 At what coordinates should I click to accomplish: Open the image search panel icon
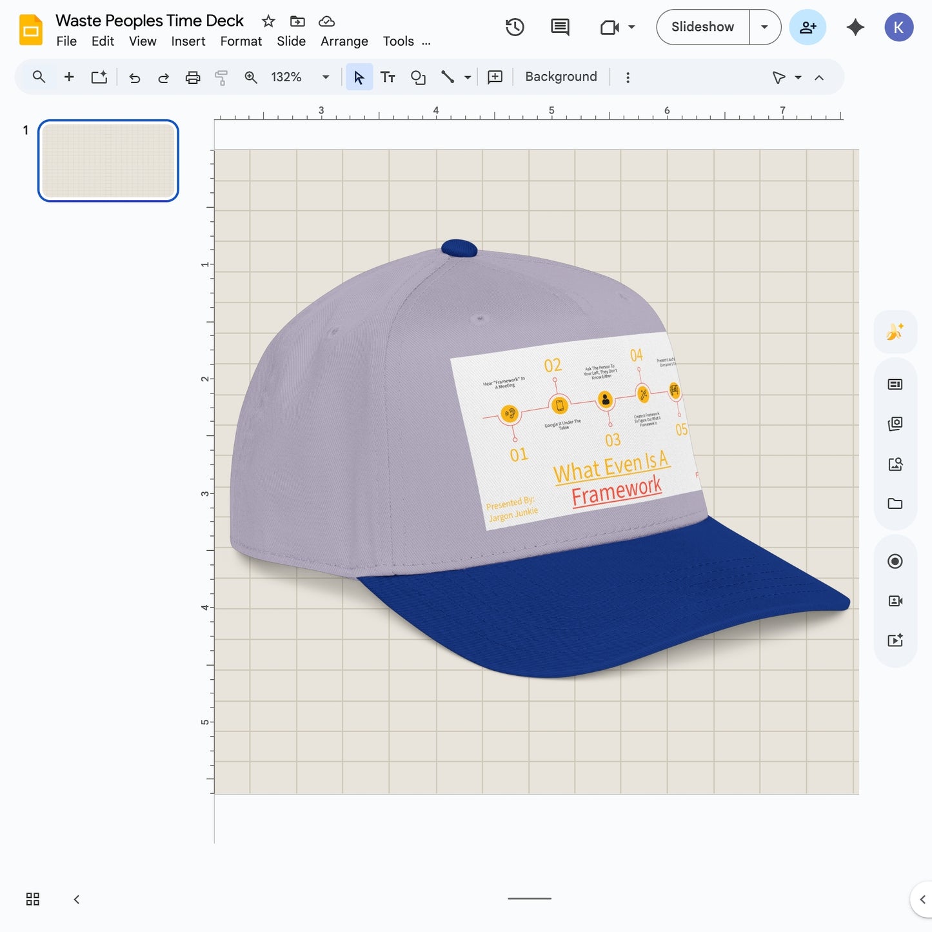tap(895, 463)
